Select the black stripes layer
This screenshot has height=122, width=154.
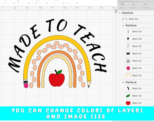point(140,53)
